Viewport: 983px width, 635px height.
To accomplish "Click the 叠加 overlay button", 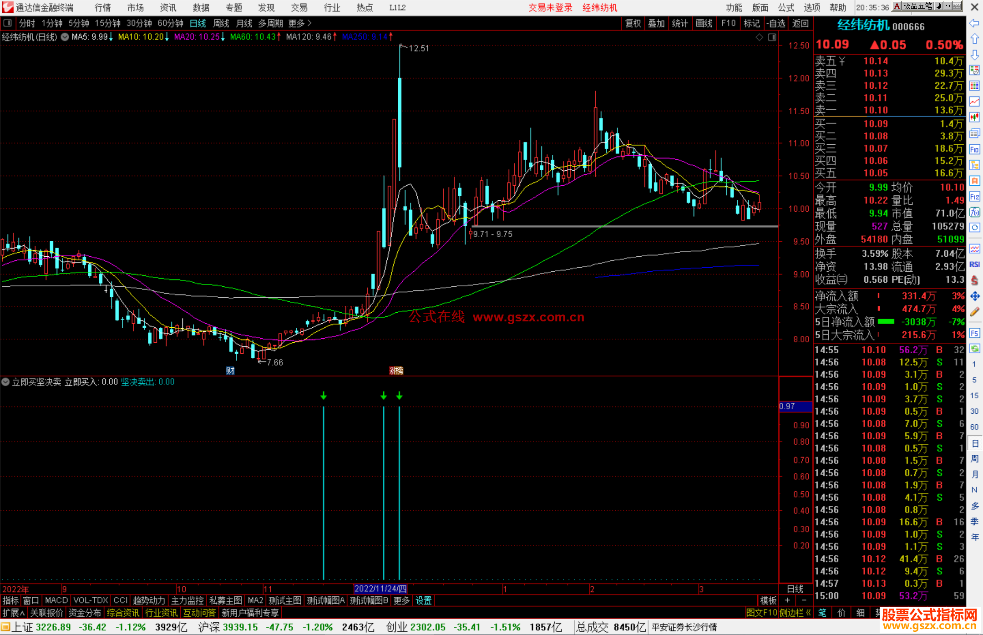I will [656, 23].
